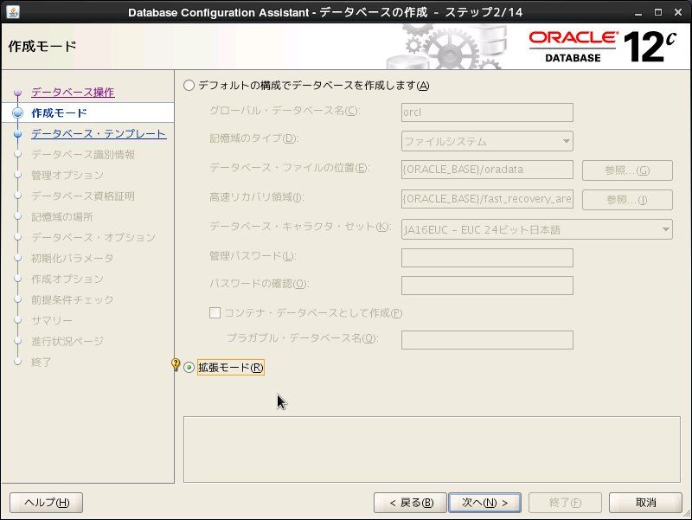Select デフォルトの構成でデータベースを作成します radio button
This screenshot has height=520, width=692.
pyautogui.click(x=189, y=85)
